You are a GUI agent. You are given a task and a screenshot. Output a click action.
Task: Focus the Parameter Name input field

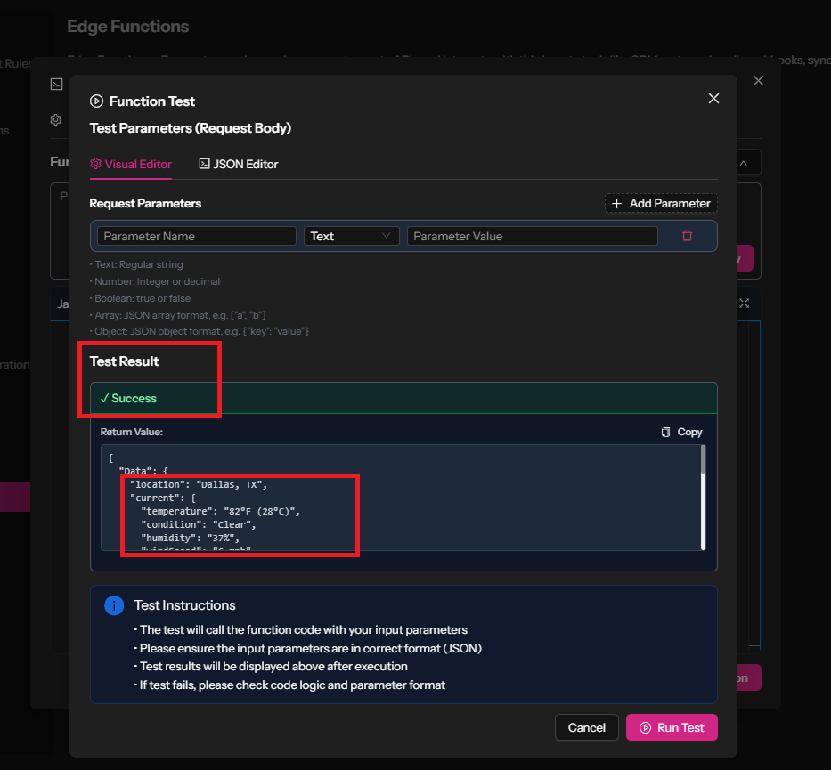196,236
